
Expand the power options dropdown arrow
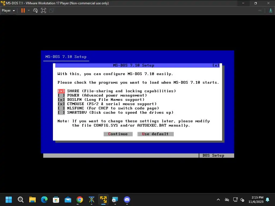pos(29,10)
